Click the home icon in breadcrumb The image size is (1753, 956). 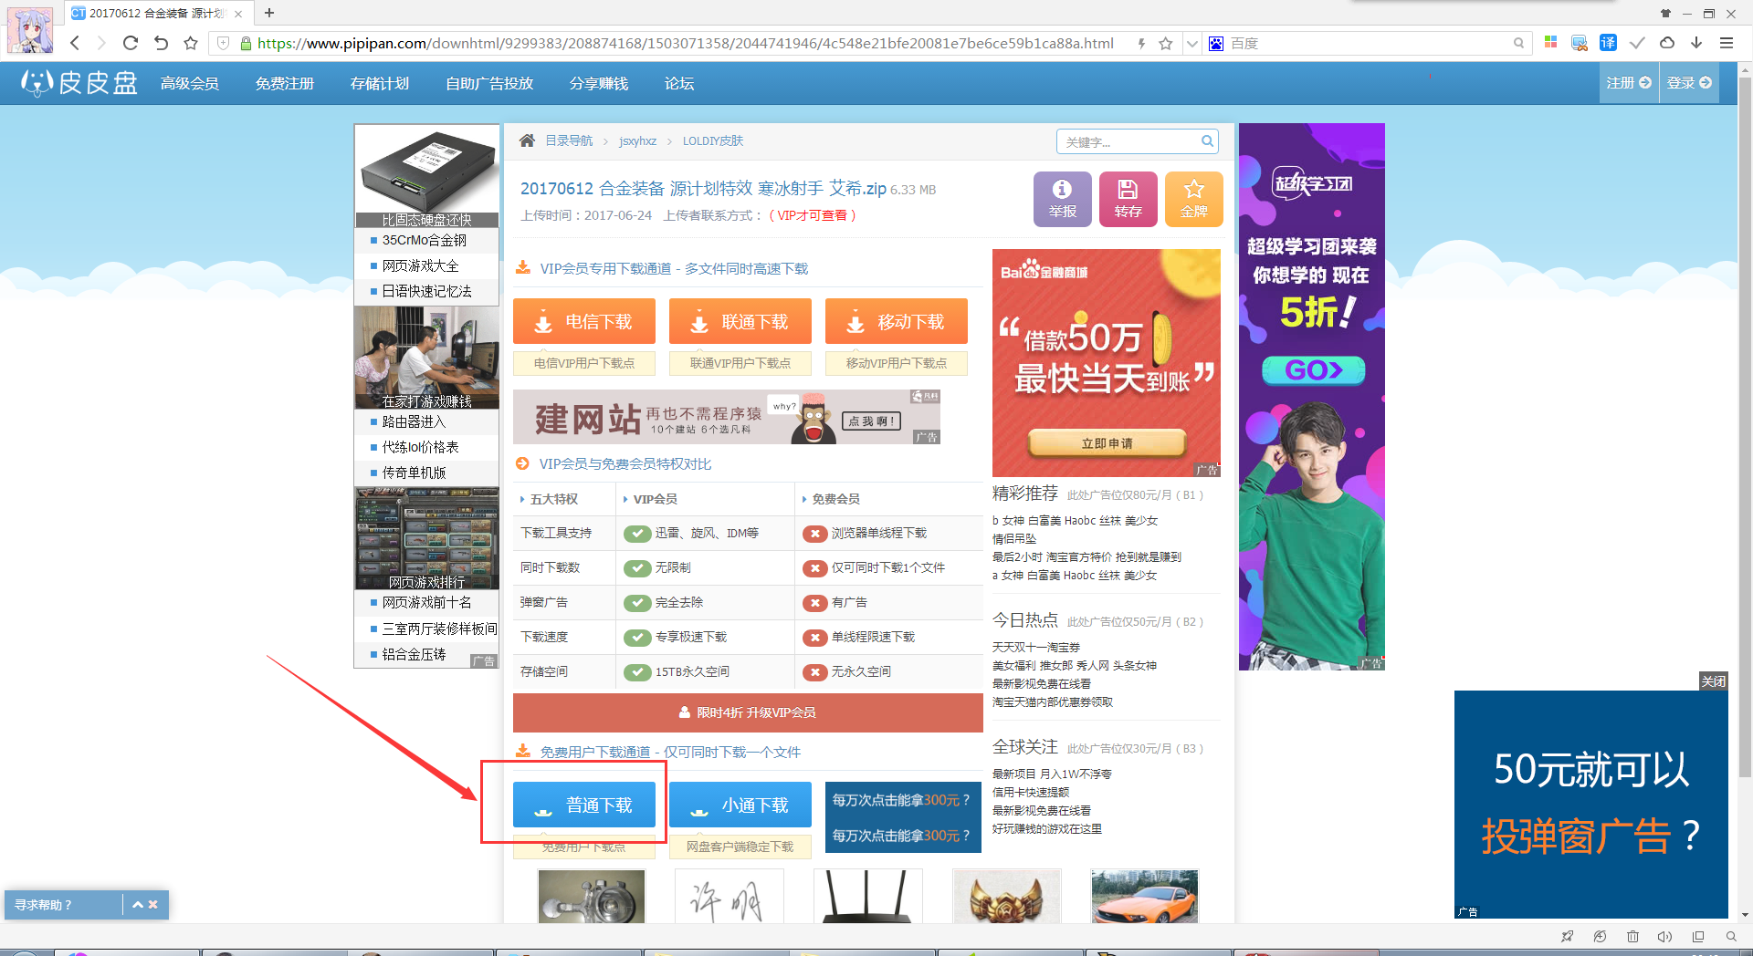coord(527,140)
